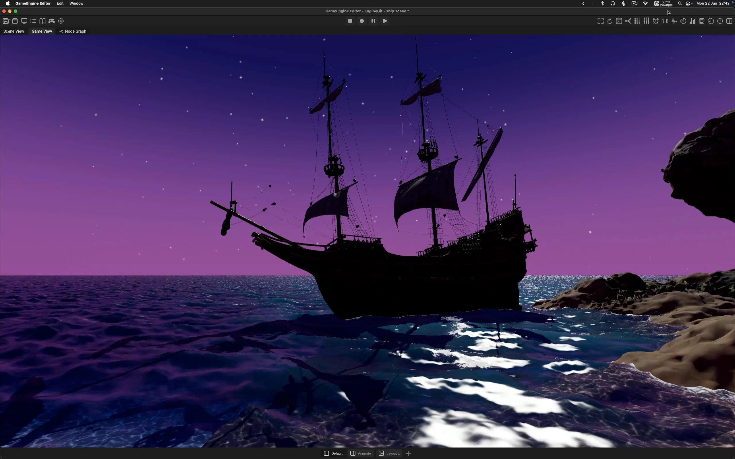Image resolution: width=735 pixels, height=459 pixels.
Task: Add a new layout with plus button
Action: coord(409,453)
